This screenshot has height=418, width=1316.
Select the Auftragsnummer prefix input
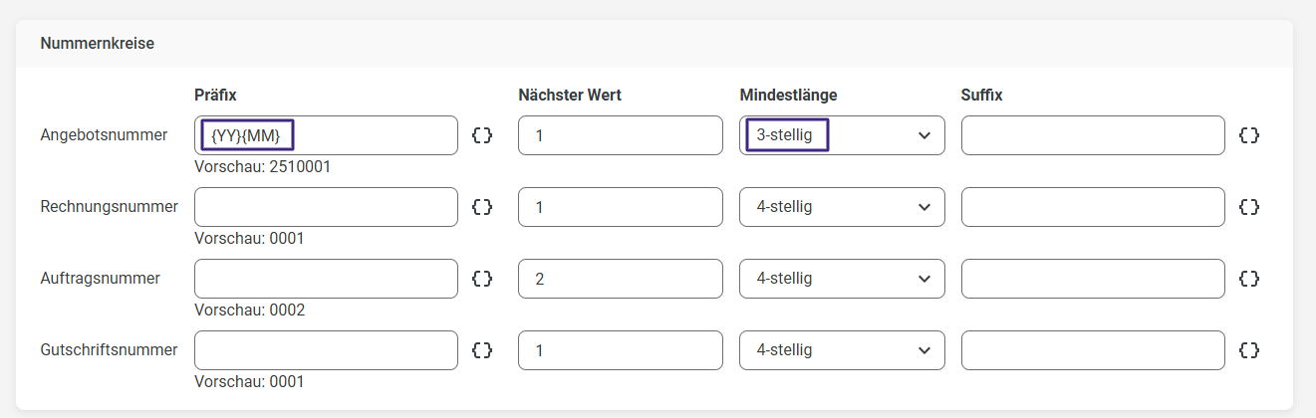pos(326,279)
